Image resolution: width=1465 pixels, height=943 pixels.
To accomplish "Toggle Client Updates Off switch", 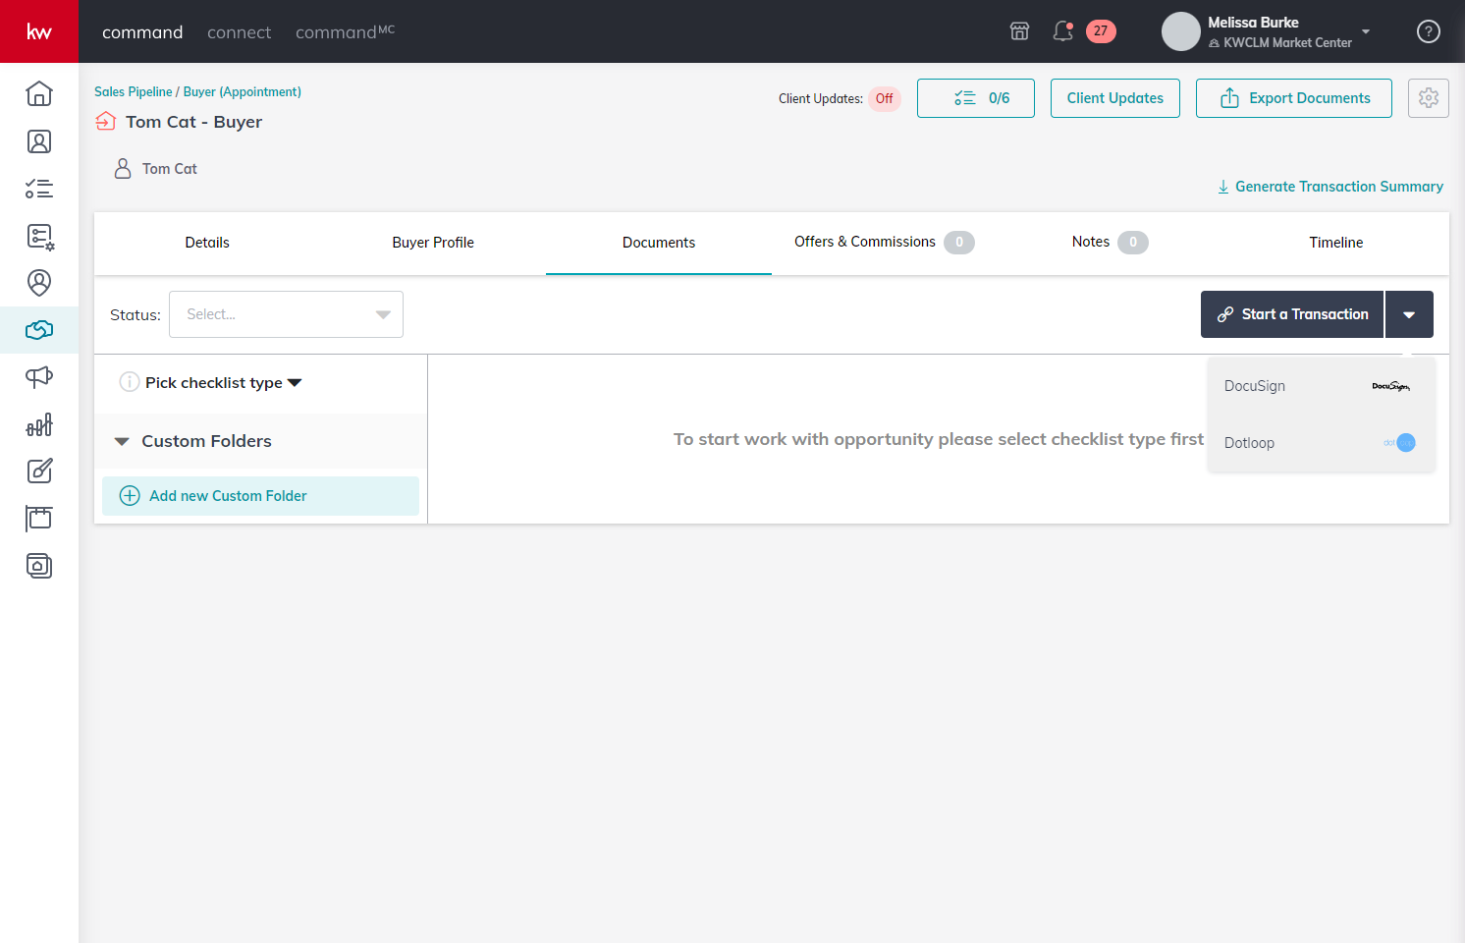I will pyautogui.click(x=885, y=98).
